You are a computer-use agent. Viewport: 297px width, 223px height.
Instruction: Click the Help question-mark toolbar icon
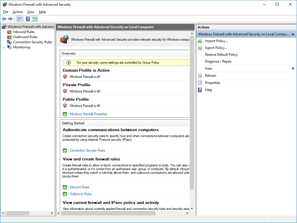click(28, 19)
